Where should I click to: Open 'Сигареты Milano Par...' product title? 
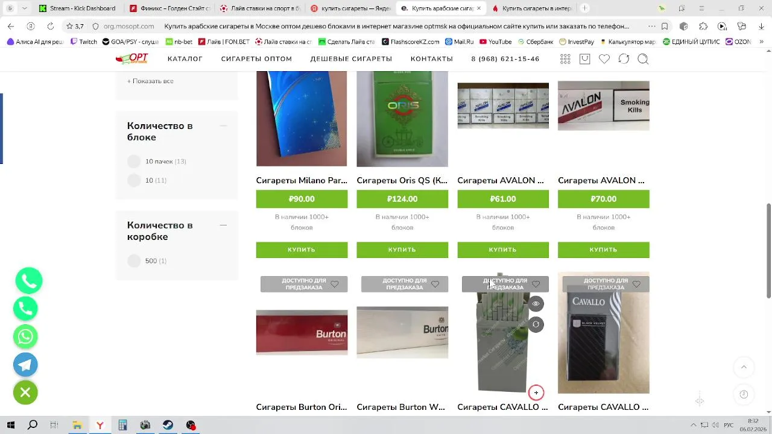(302, 181)
